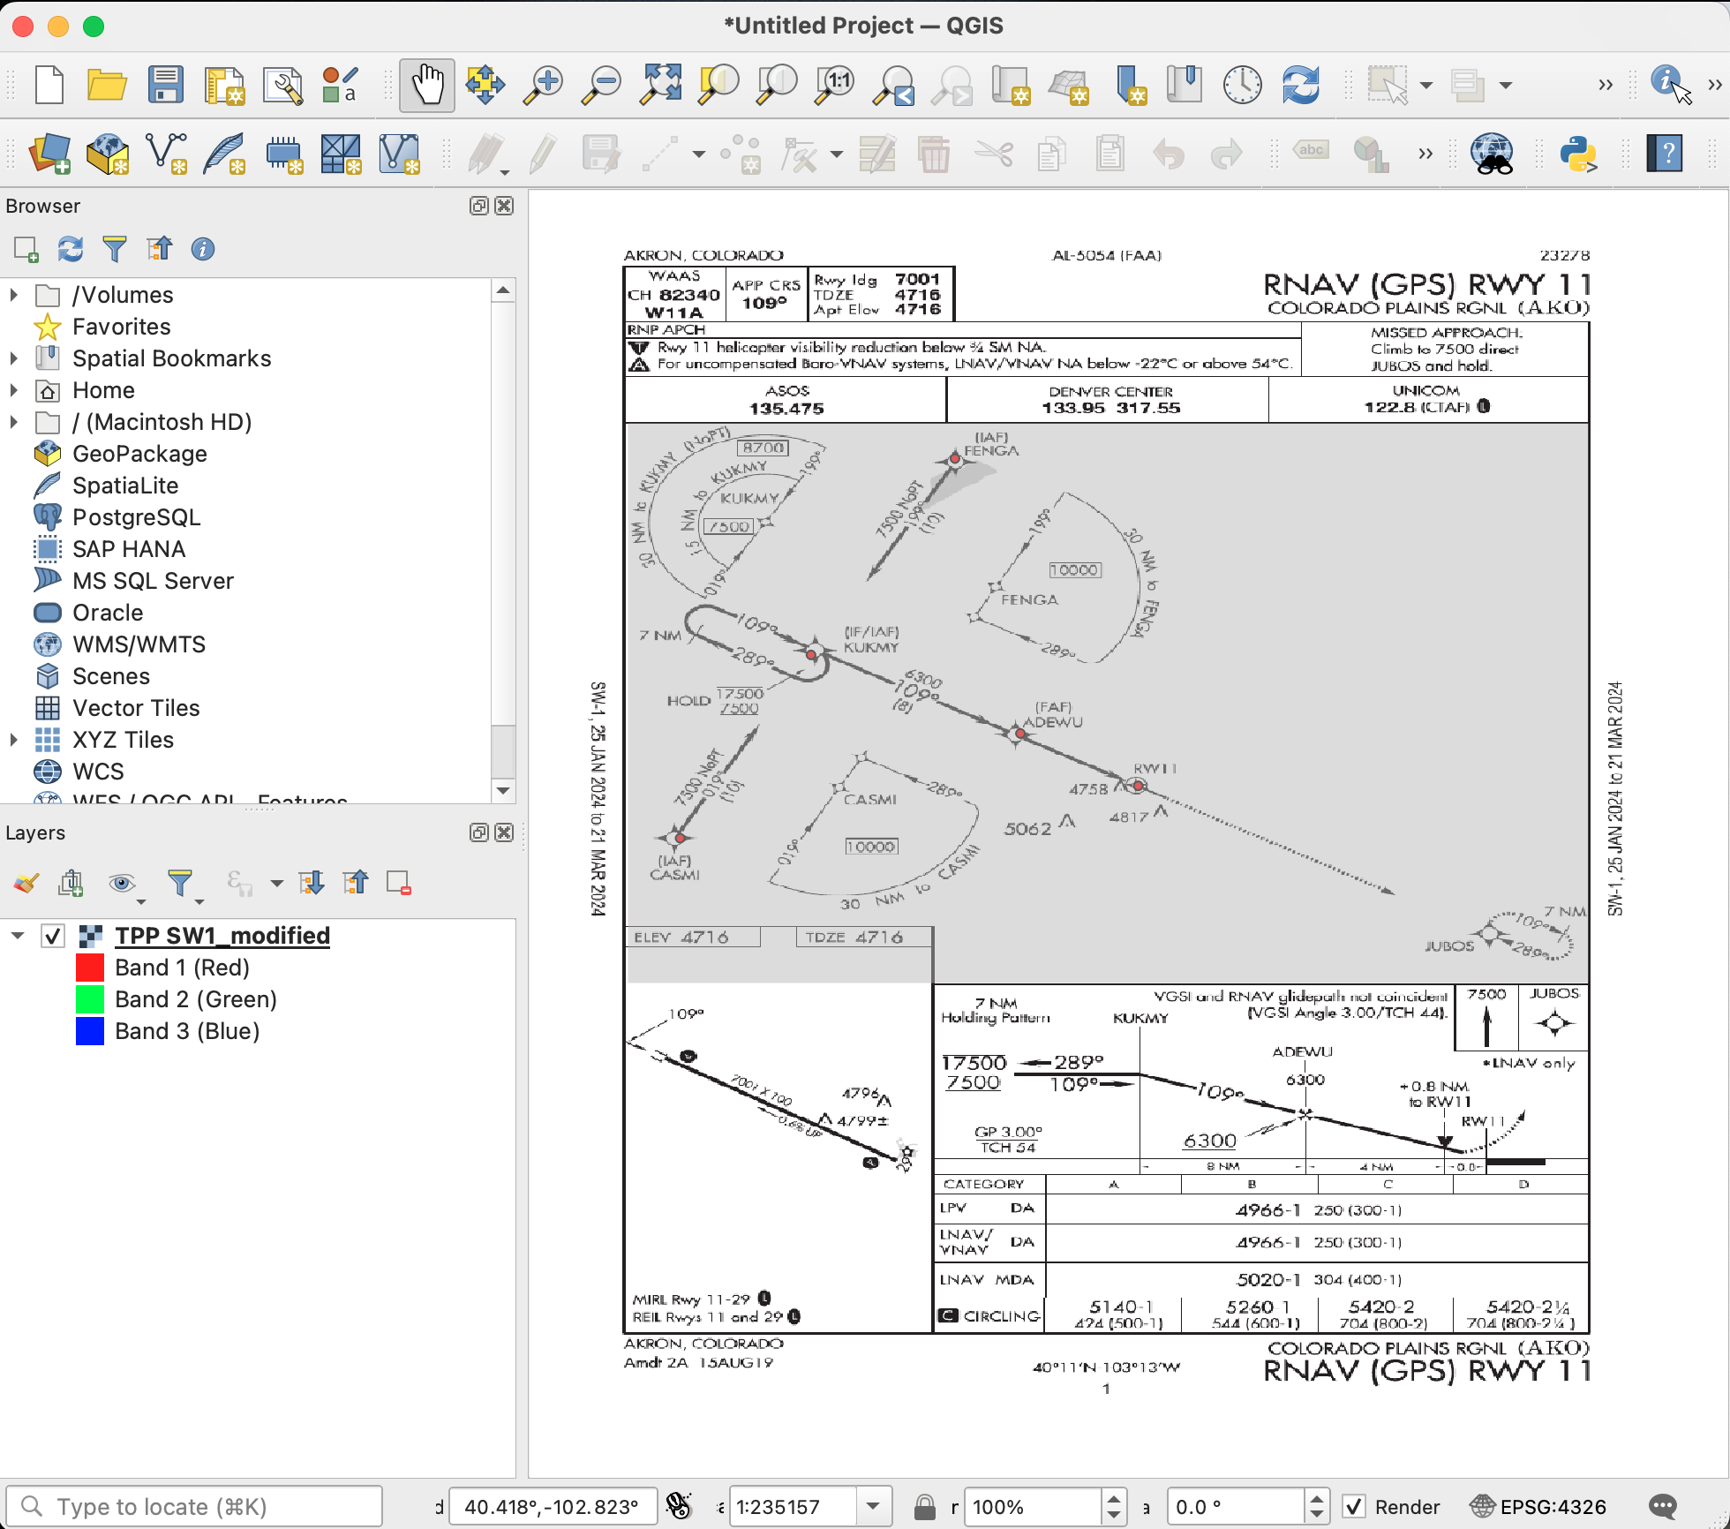Click the EPSG:4326 CRS button
The image size is (1730, 1529).
[1538, 1506]
